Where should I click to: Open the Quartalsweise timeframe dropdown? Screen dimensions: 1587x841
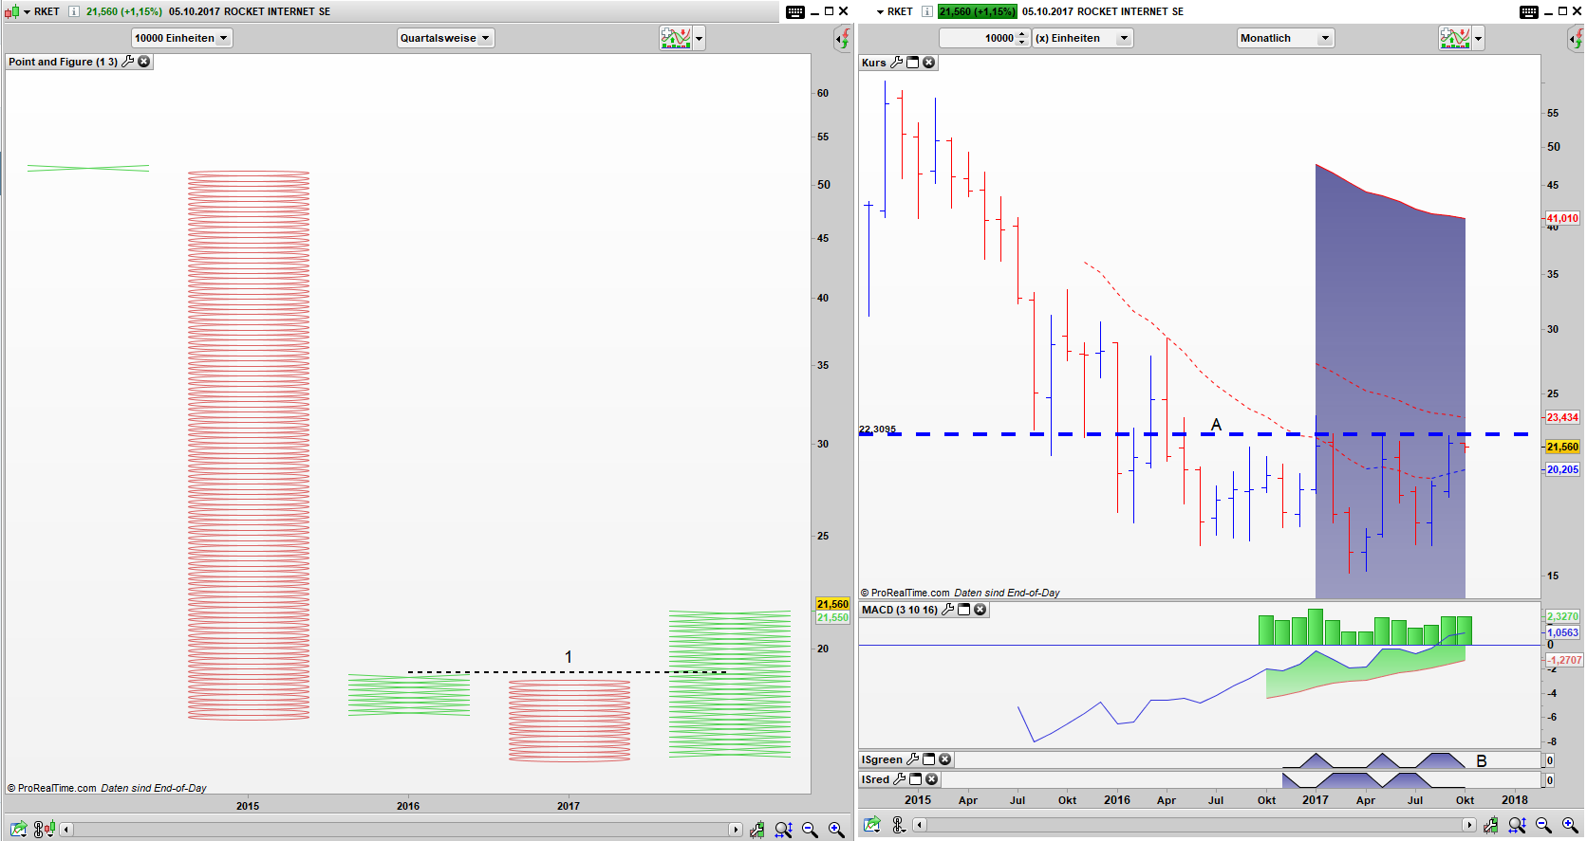coord(445,38)
